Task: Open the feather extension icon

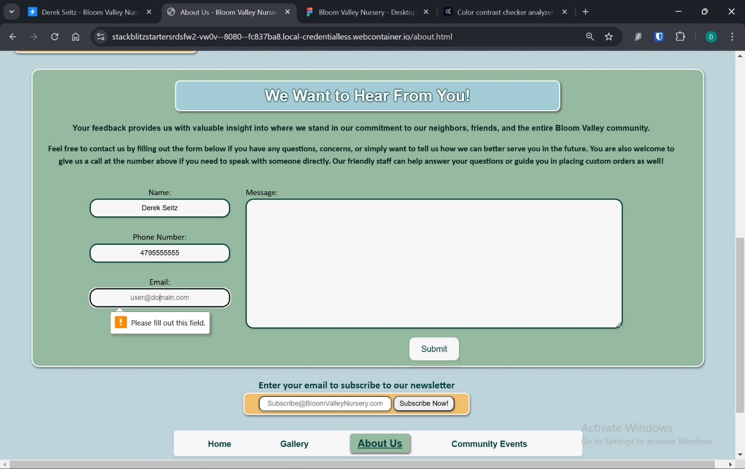Action: coord(638,37)
